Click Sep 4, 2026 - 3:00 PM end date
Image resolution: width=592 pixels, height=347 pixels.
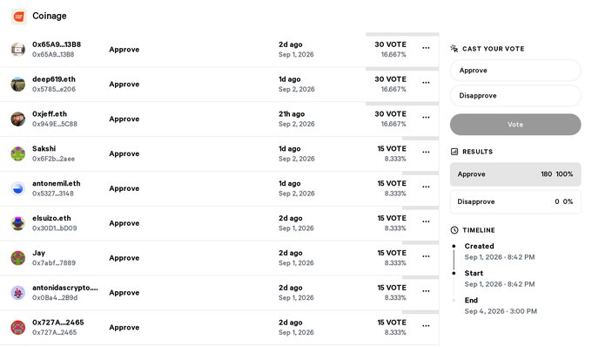(x=501, y=311)
